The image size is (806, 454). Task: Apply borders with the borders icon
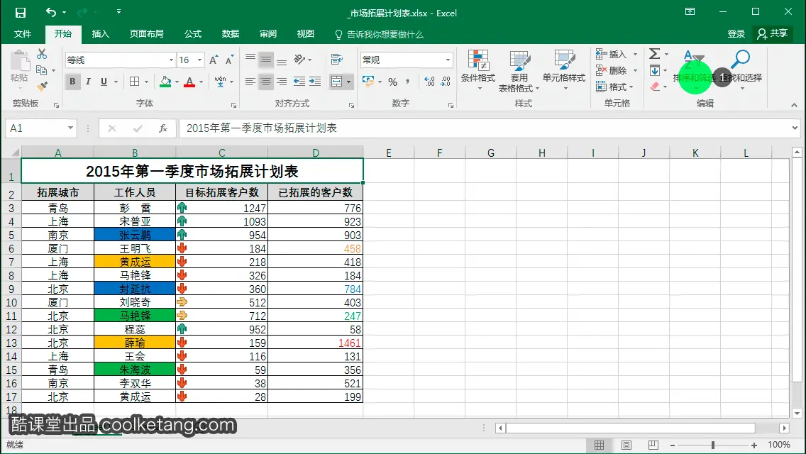tap(135, 82)
